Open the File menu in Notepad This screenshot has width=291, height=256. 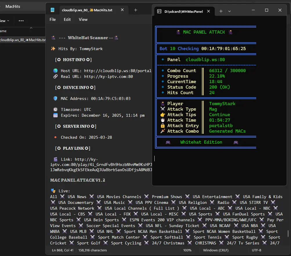pos(53,19)
